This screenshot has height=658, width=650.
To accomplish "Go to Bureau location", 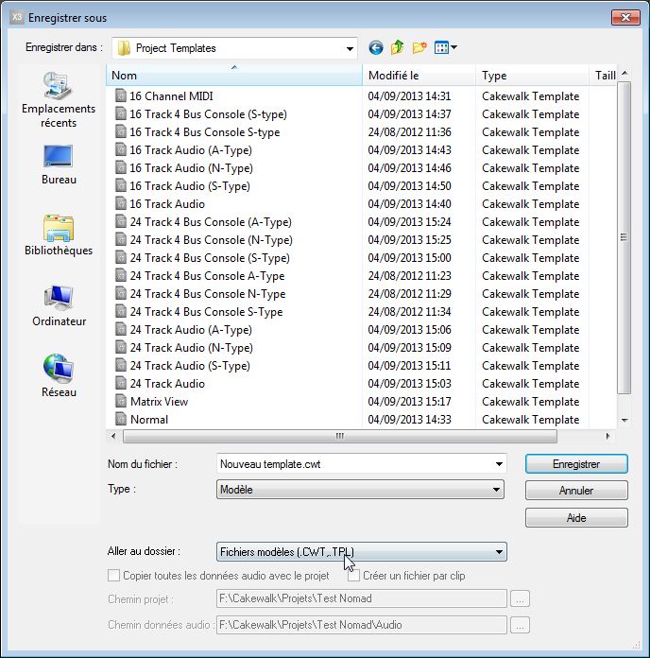I will click(x=59, y=164).
